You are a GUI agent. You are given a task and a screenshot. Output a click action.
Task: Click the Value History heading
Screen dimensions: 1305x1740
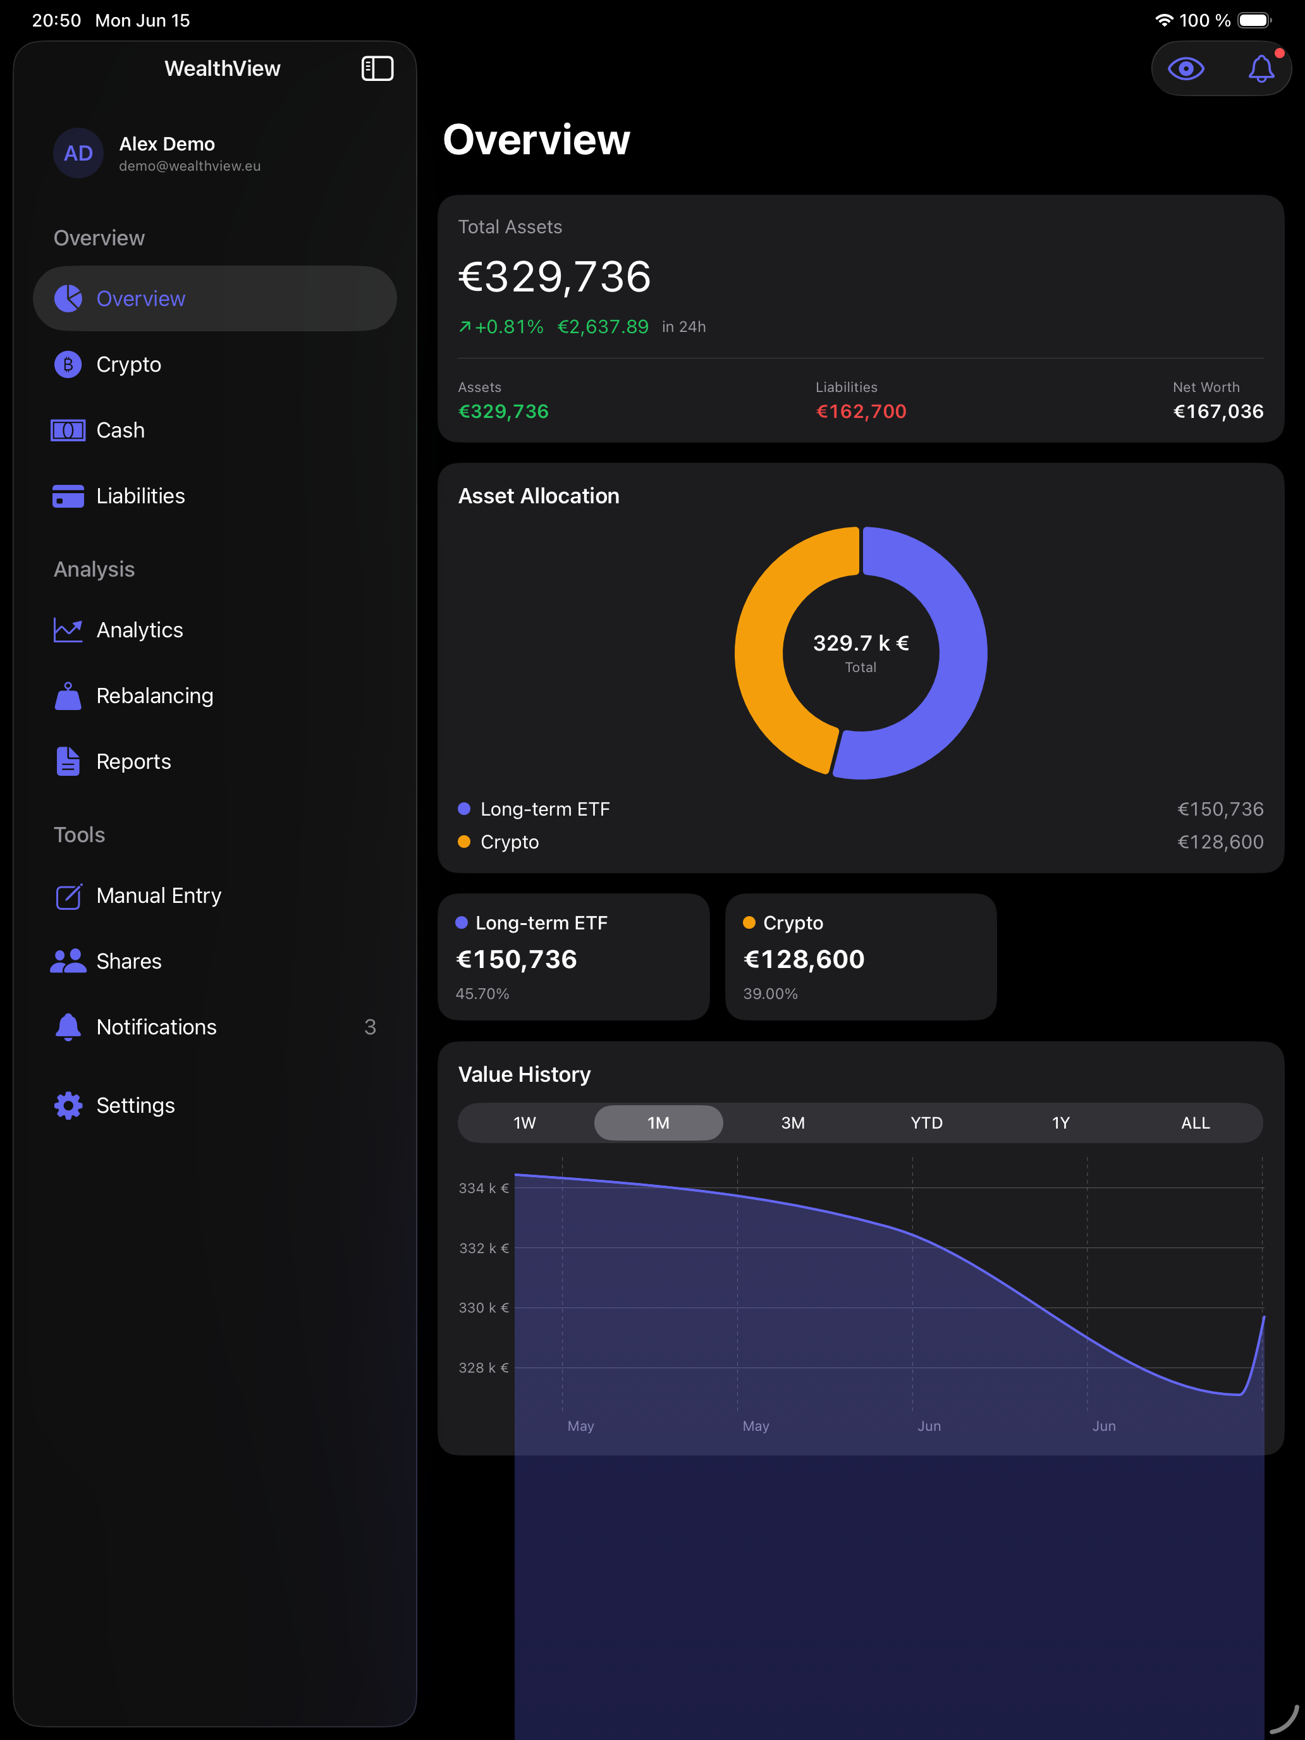524,1074
